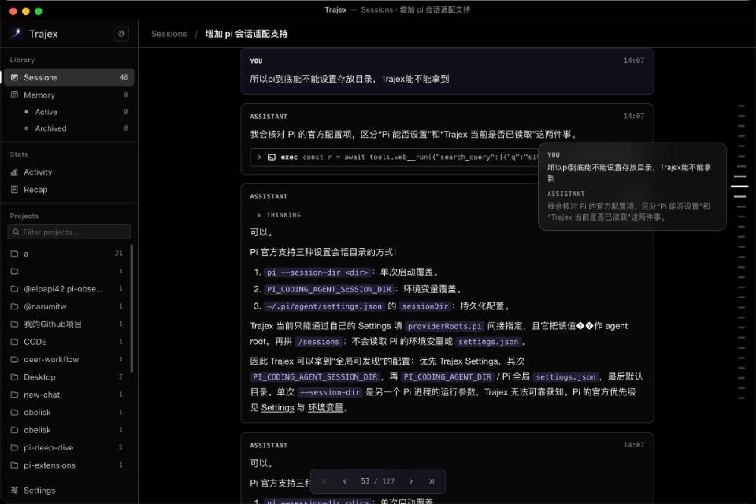
Task: Follow the 环境变量 documentation link
Action: pyautogui.click(x=325, y=408)
